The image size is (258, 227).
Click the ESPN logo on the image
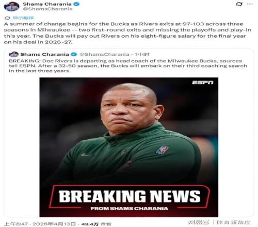point(203,83)
